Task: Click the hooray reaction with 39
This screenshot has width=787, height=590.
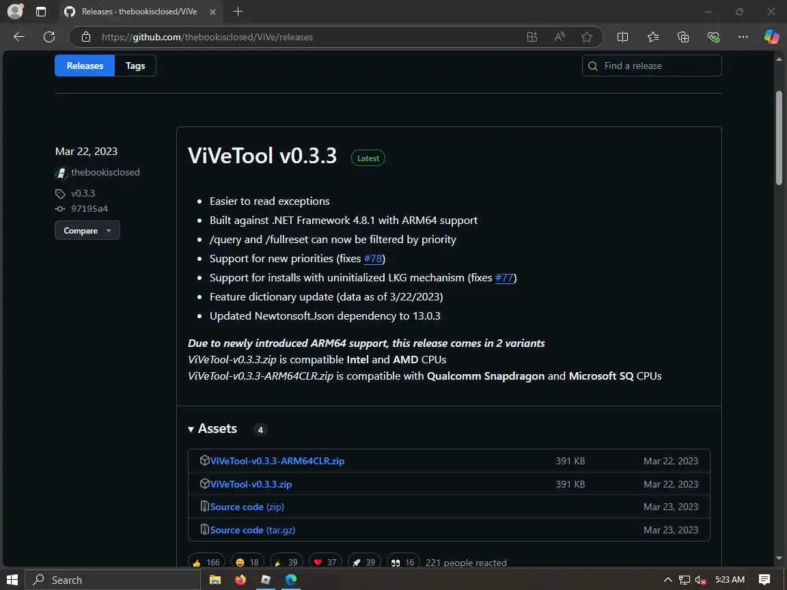Action: click(x=286, y=562)
